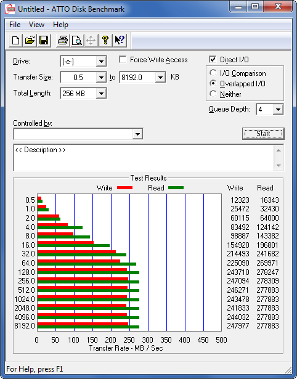This screenshot has height=379, width=297.
Task: Click the Description scrollbar down arrow
Action: click(279, 166)
